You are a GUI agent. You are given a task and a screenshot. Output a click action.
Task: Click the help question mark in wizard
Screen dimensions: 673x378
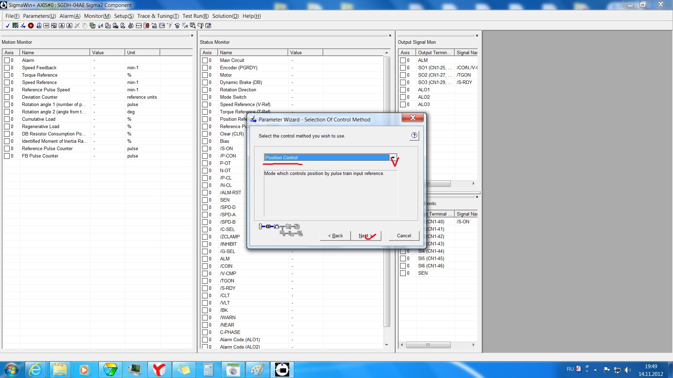click(414, 135)
